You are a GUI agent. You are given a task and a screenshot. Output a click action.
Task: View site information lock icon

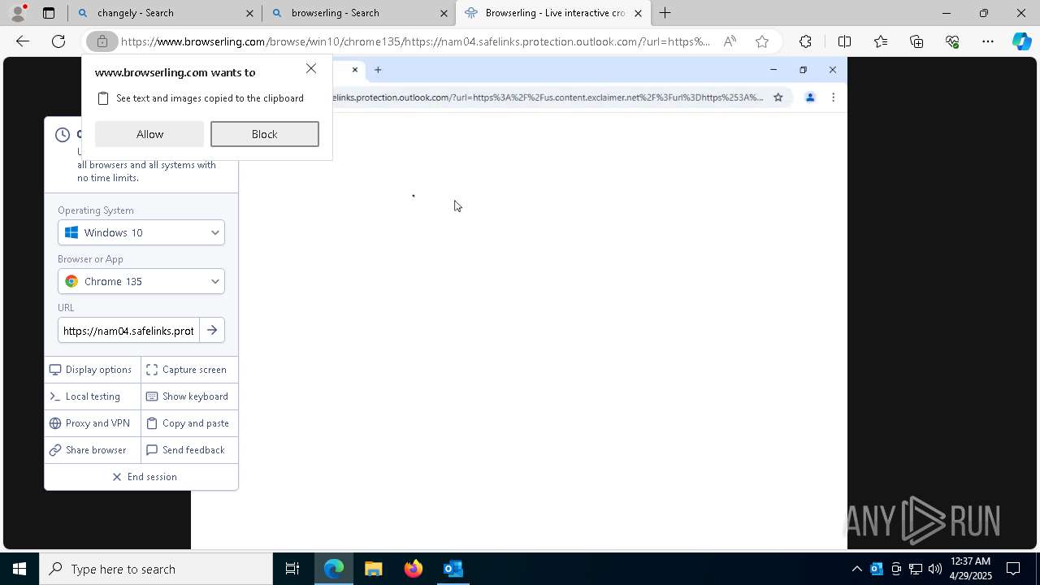click(102, 41)
